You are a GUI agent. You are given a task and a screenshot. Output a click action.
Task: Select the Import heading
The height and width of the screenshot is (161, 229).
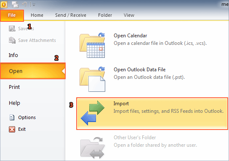[121, 104]
